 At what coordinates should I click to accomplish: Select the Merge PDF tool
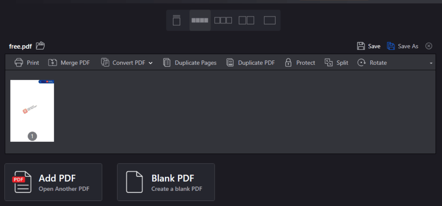(69, 63)
